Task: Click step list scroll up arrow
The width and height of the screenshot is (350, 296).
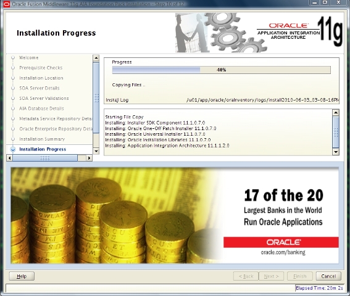Action: point(96,58)
